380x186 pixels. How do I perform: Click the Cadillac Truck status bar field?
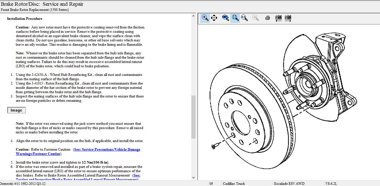coord(234,183)
